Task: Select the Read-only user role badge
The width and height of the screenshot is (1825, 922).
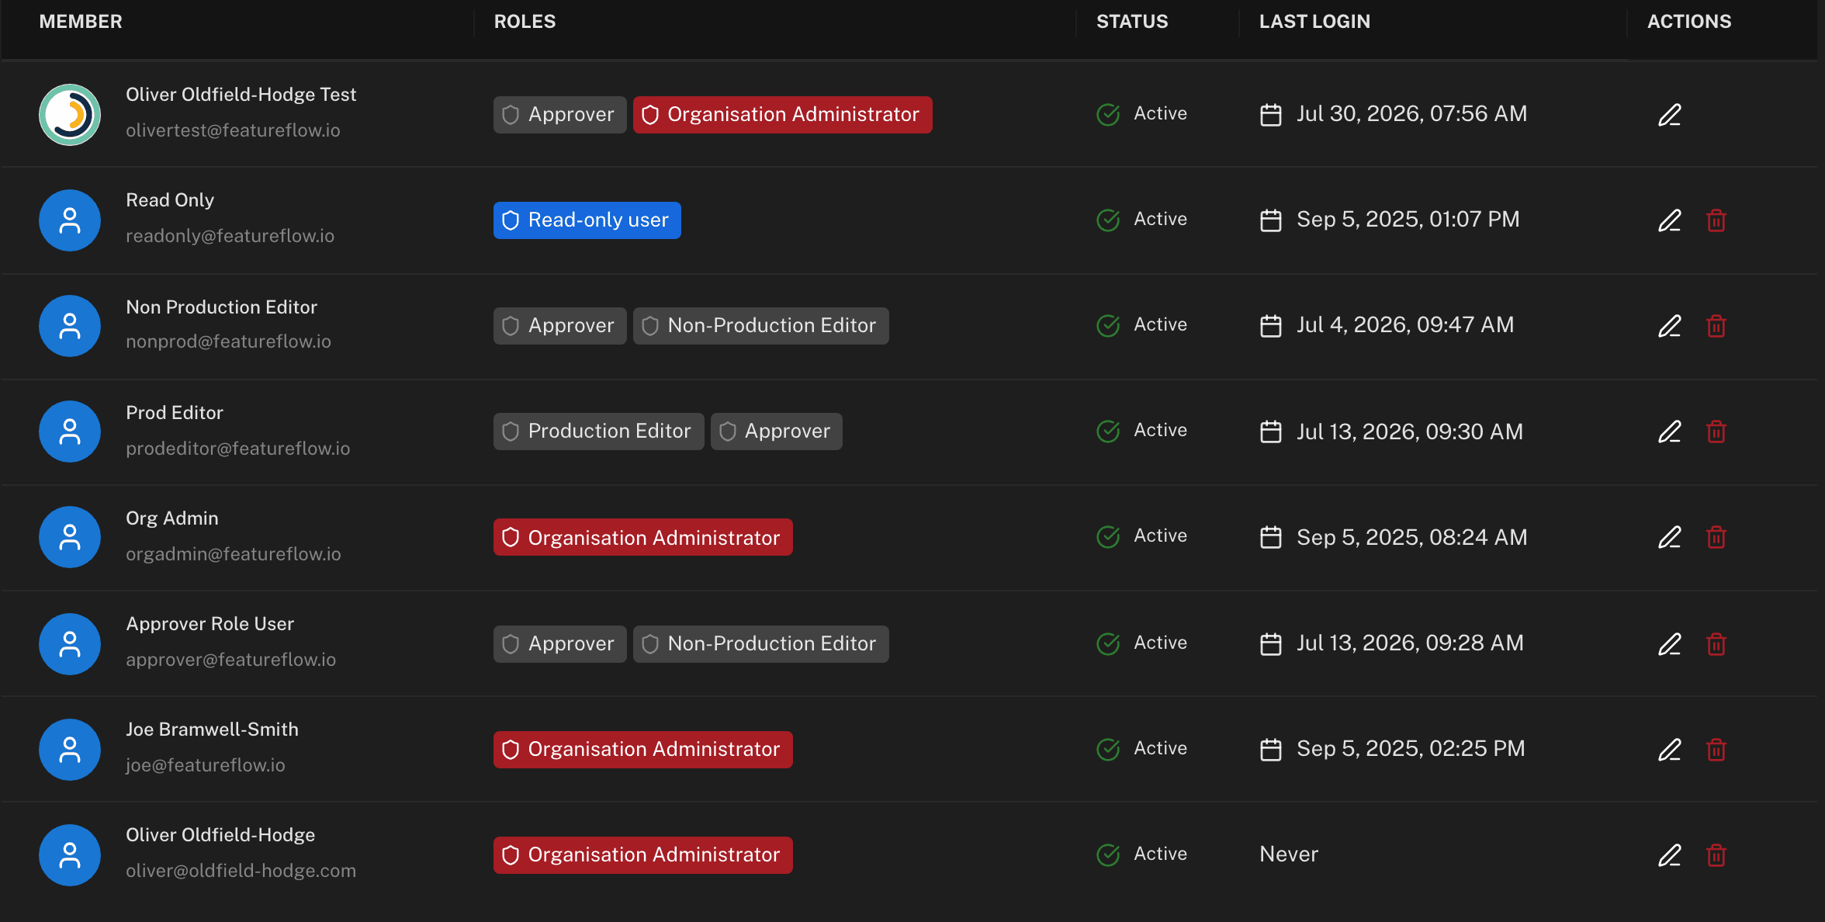Action: (587, 220)
